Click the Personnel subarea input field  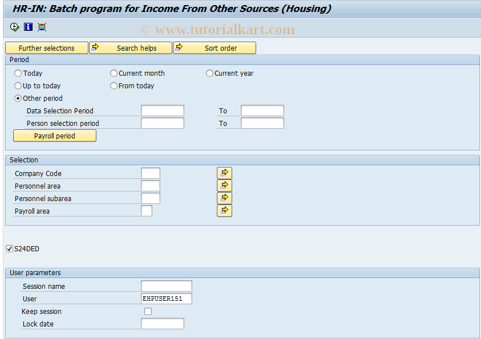coord(151,198)
